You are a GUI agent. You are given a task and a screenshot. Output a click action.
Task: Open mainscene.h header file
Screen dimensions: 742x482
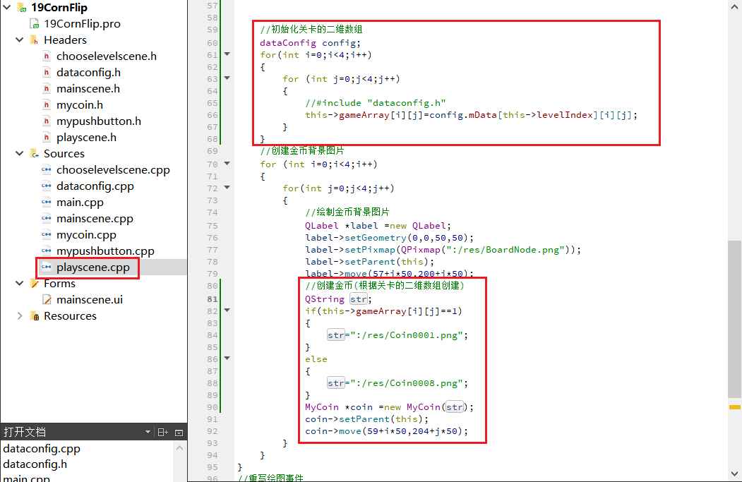pyautogui.click(x=88, y=88)
